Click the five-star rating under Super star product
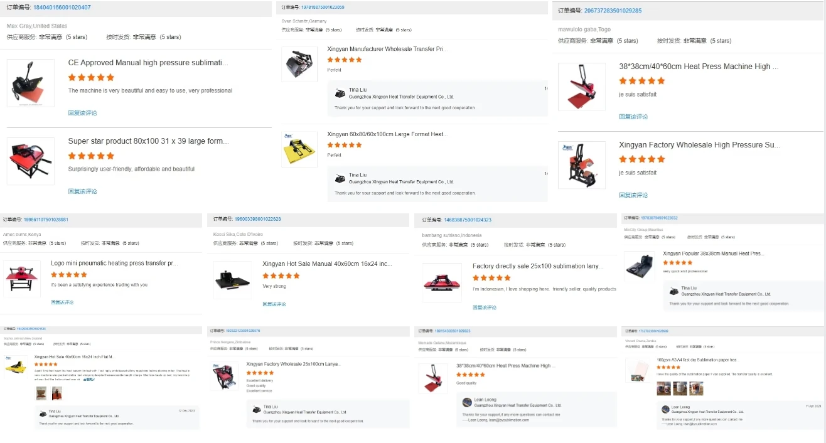This screenshot has height=443, width=826. click(x=91, y=156)
